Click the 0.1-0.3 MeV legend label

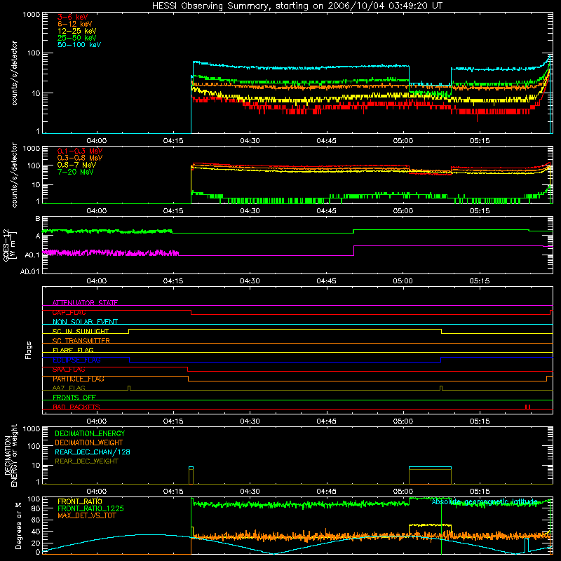coord(80,151)
